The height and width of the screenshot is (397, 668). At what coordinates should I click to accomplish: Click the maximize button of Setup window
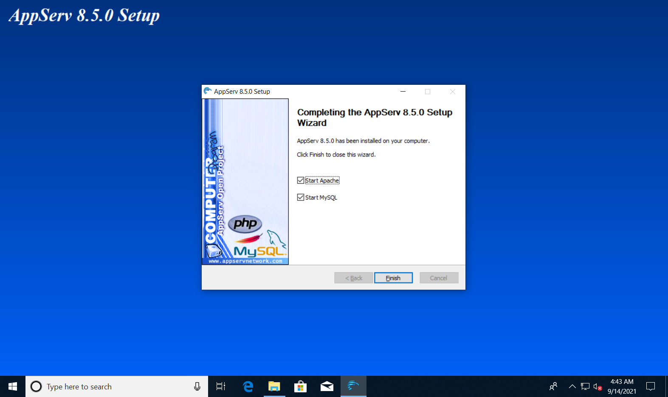(x=428, y=91)
